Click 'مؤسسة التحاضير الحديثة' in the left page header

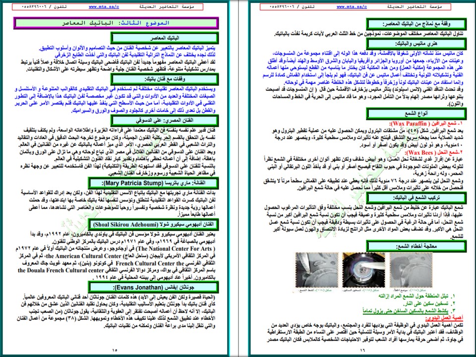coord(167,6)
